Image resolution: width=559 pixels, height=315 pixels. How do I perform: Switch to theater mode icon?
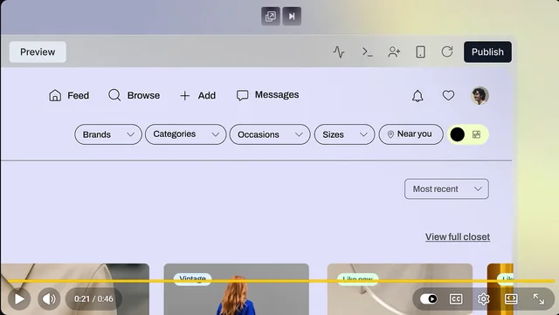coord(511,298)
